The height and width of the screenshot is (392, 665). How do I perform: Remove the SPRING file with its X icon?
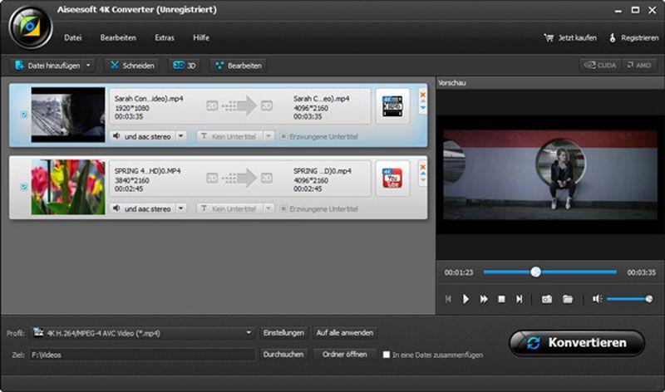pyautogui.click(x=422, y=167)
